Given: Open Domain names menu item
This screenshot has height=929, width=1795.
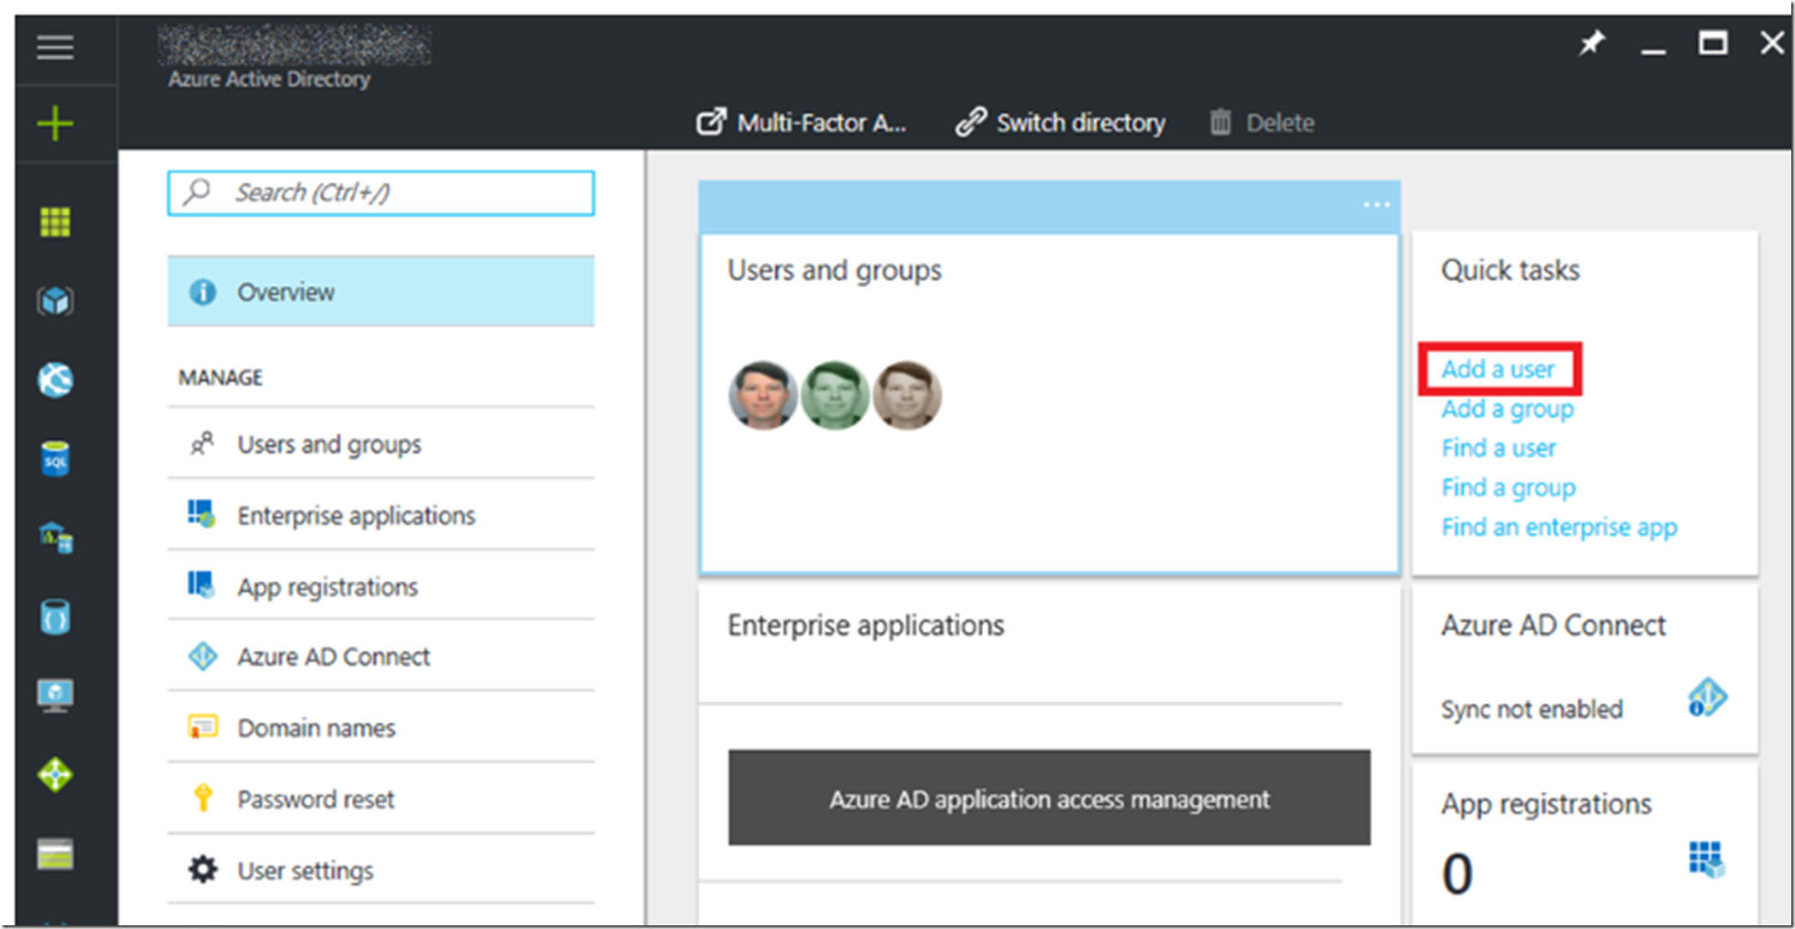Looking at the screenshot, I should pyautogui.click(x=381, y=727).
